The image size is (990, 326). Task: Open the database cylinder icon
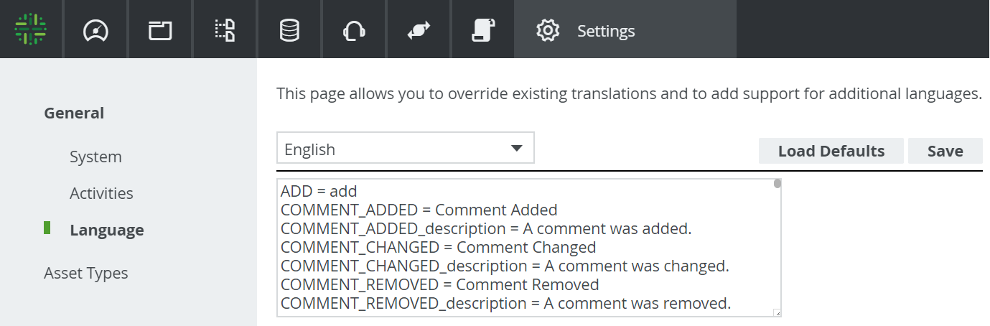[x=289, y=30]
